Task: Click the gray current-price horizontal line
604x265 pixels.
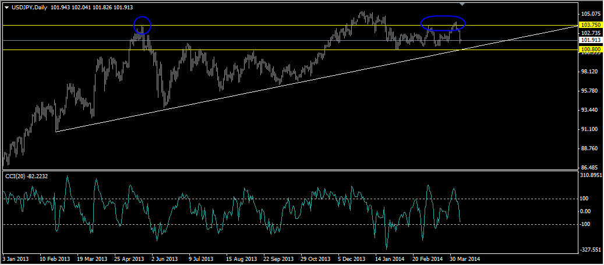Action: point(289,40)
